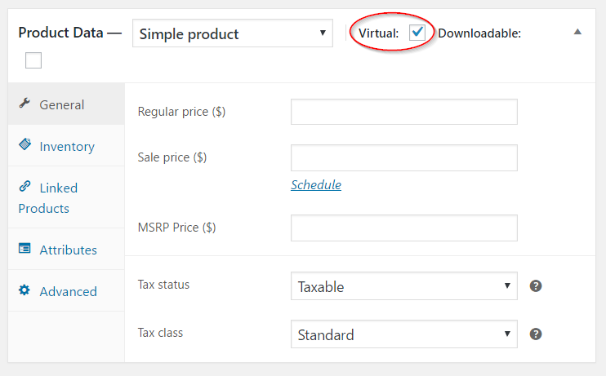Open the Simple product type dropdown
The image size is (606, 376).
tap(233, 33)
